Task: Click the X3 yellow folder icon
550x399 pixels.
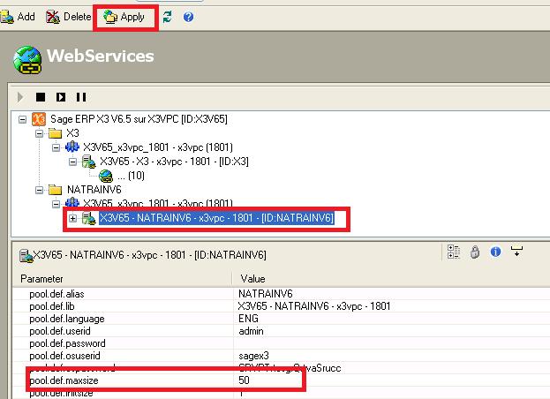Action: 55,133
